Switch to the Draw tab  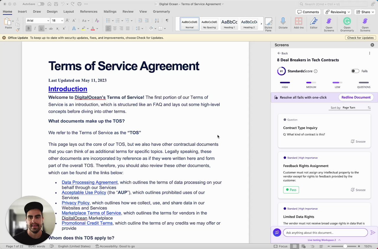(x=37, y=11)
